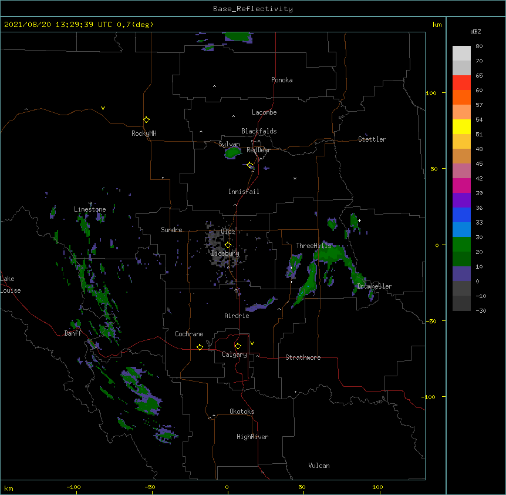Click the HighRiver town label

click(x=252, y=437)
